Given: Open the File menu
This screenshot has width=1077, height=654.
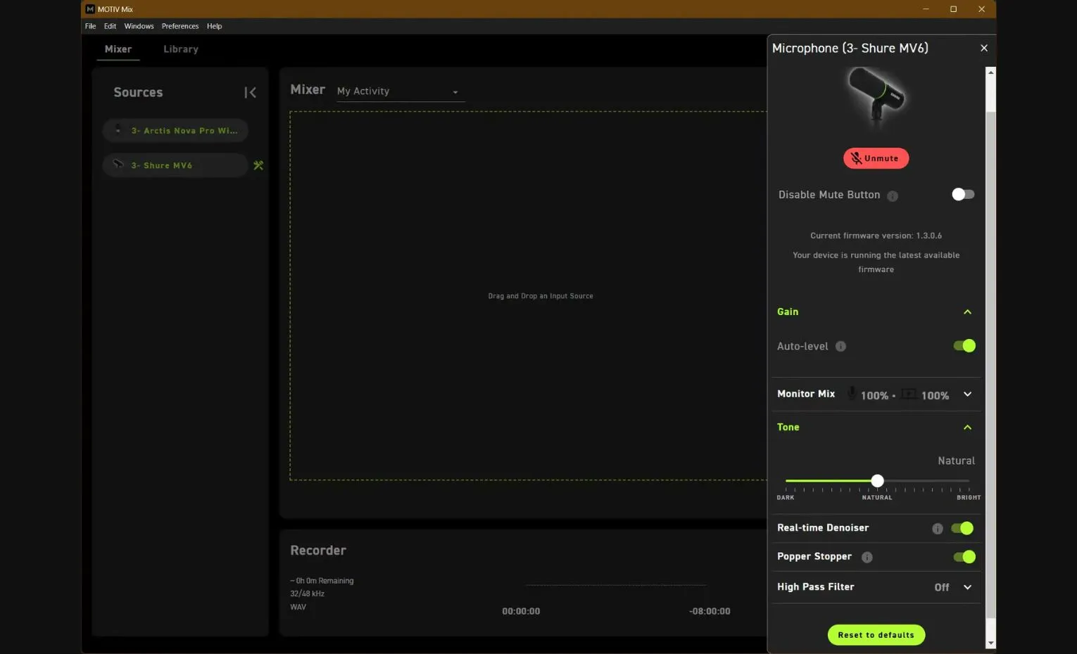Looking at the screenshot, I should coord(90,26).
